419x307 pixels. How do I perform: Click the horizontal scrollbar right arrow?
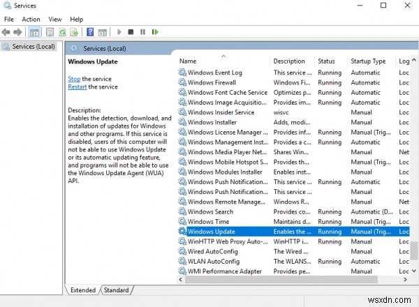click(x=405, y=280)
